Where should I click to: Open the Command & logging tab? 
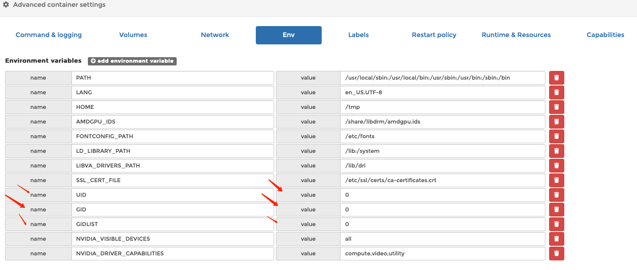(49, 35)
